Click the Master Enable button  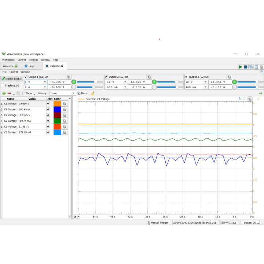12,79
